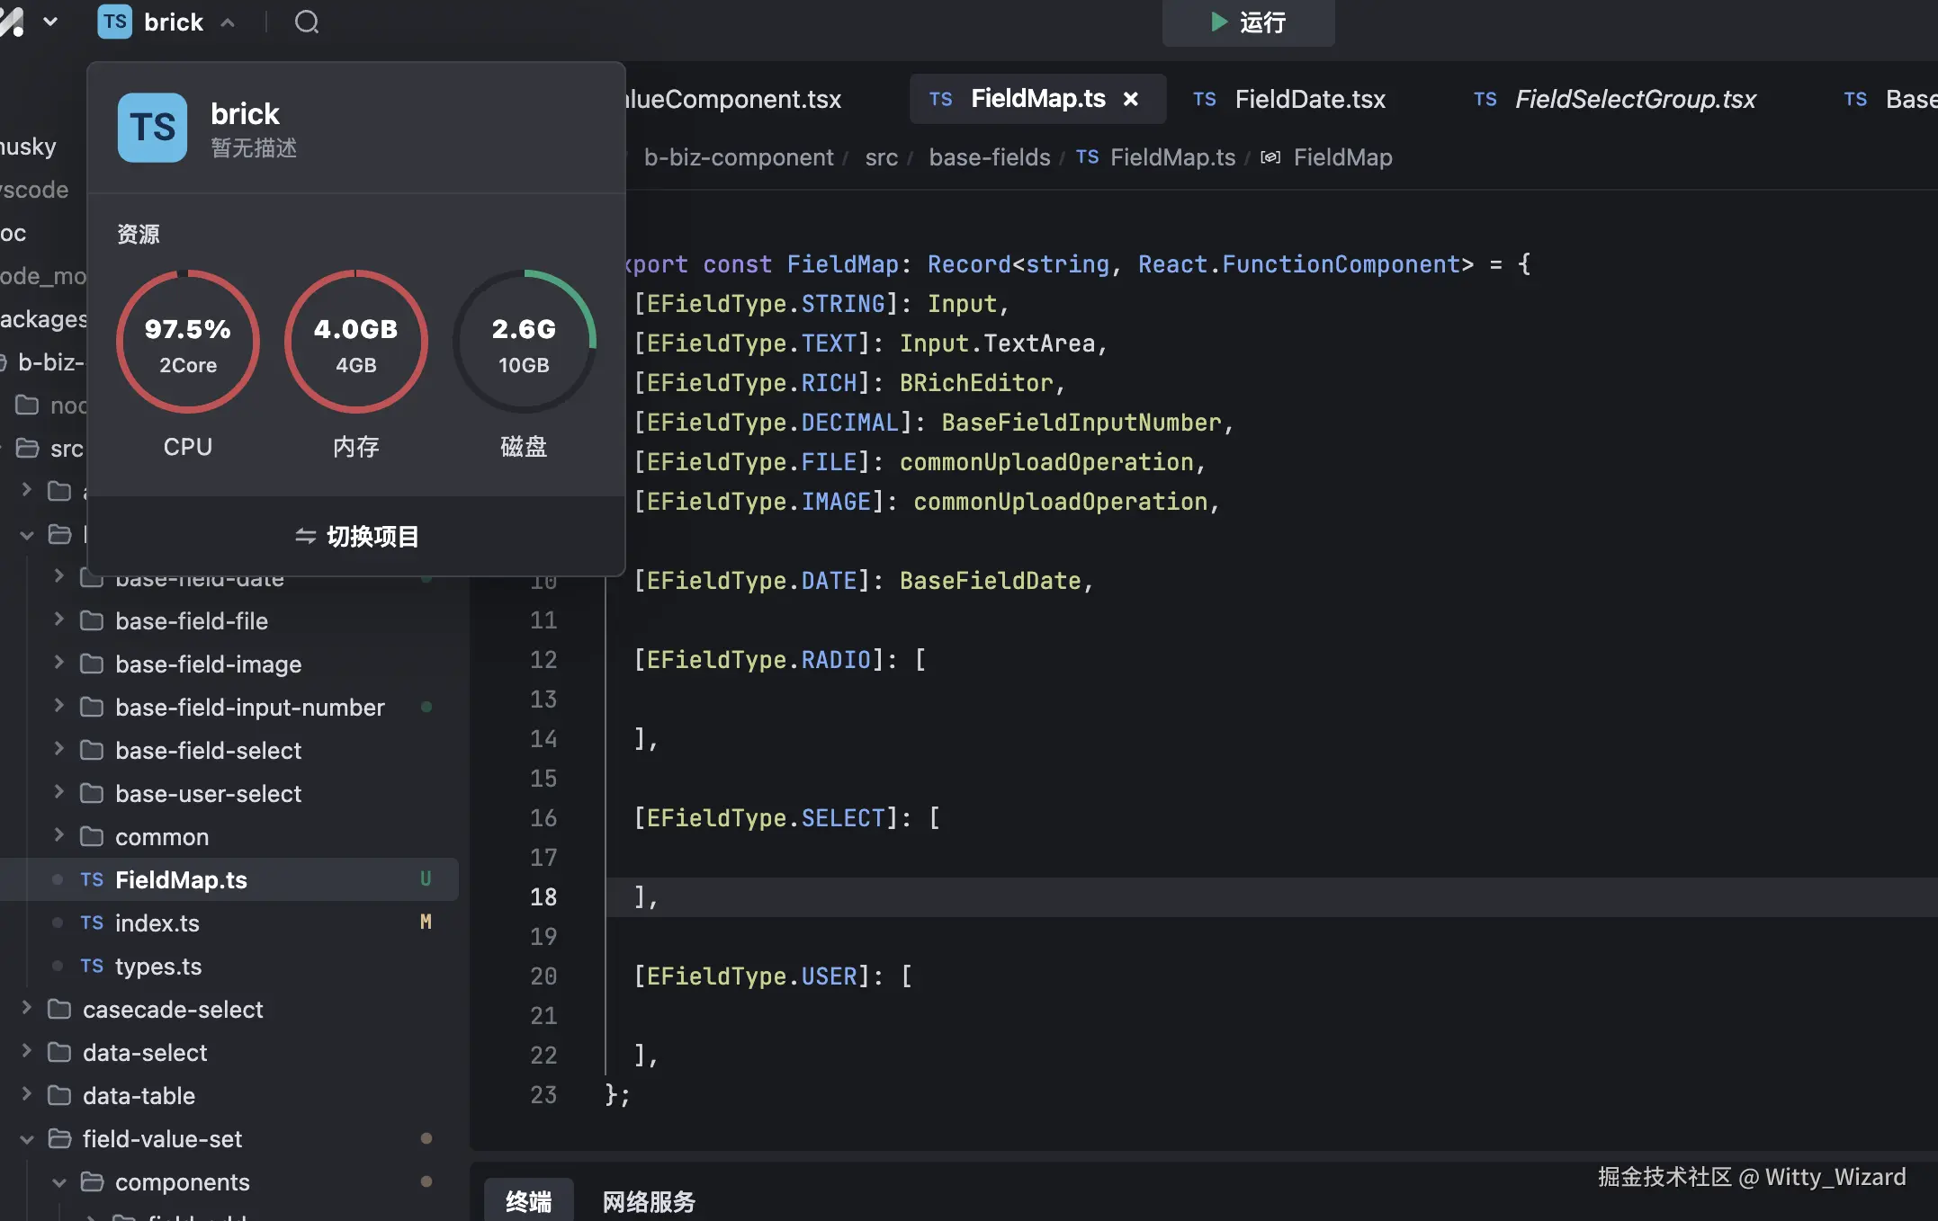Open the 网络服务 panel tab
The width and height of the screenshot is (1938, 1221).
point(649,1201)
